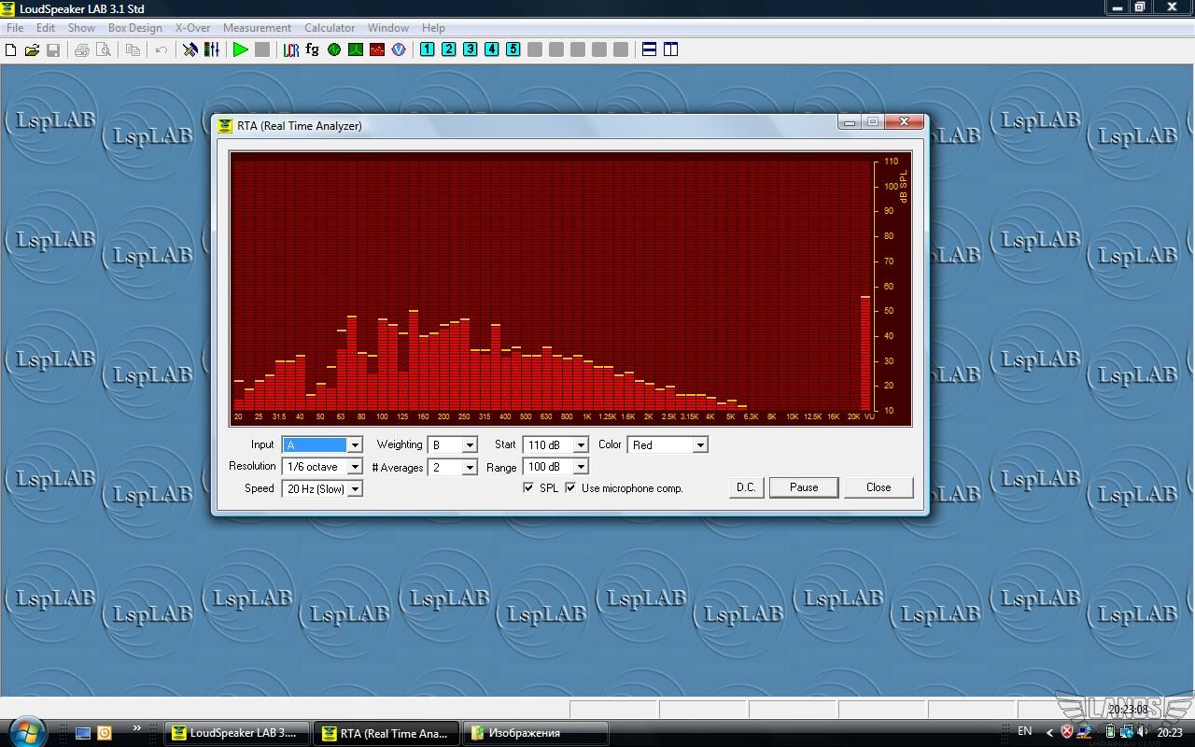The width and height of the screenshot is (1195, 747).
Task: Expand the Input dropdown
Action: pos(355,445)
